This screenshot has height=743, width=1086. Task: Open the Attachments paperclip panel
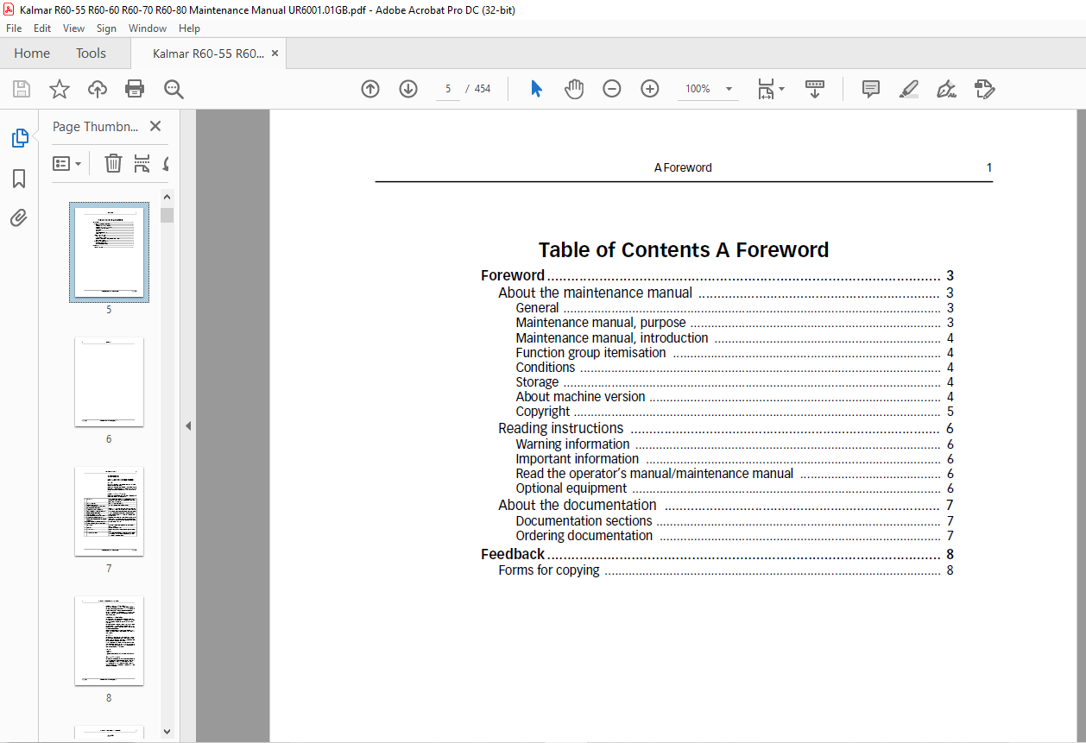point(19,217)
